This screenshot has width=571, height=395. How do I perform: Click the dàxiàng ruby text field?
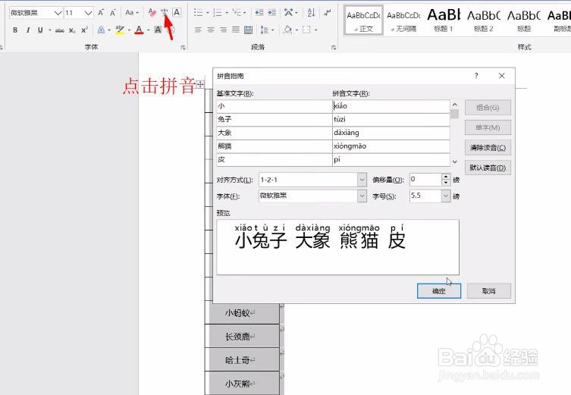click(391, 133)
